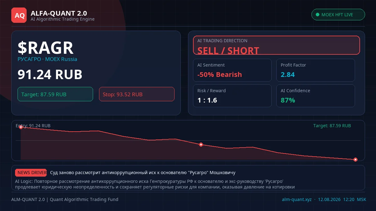Click the entry point marker on the chart

tap(21, 127)
